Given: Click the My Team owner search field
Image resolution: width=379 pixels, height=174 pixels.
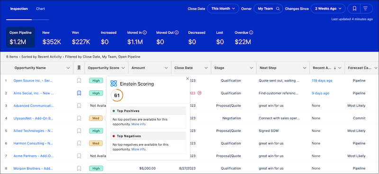Looking at the screenshot, I should pyautogui.click(x=268, y=9).
